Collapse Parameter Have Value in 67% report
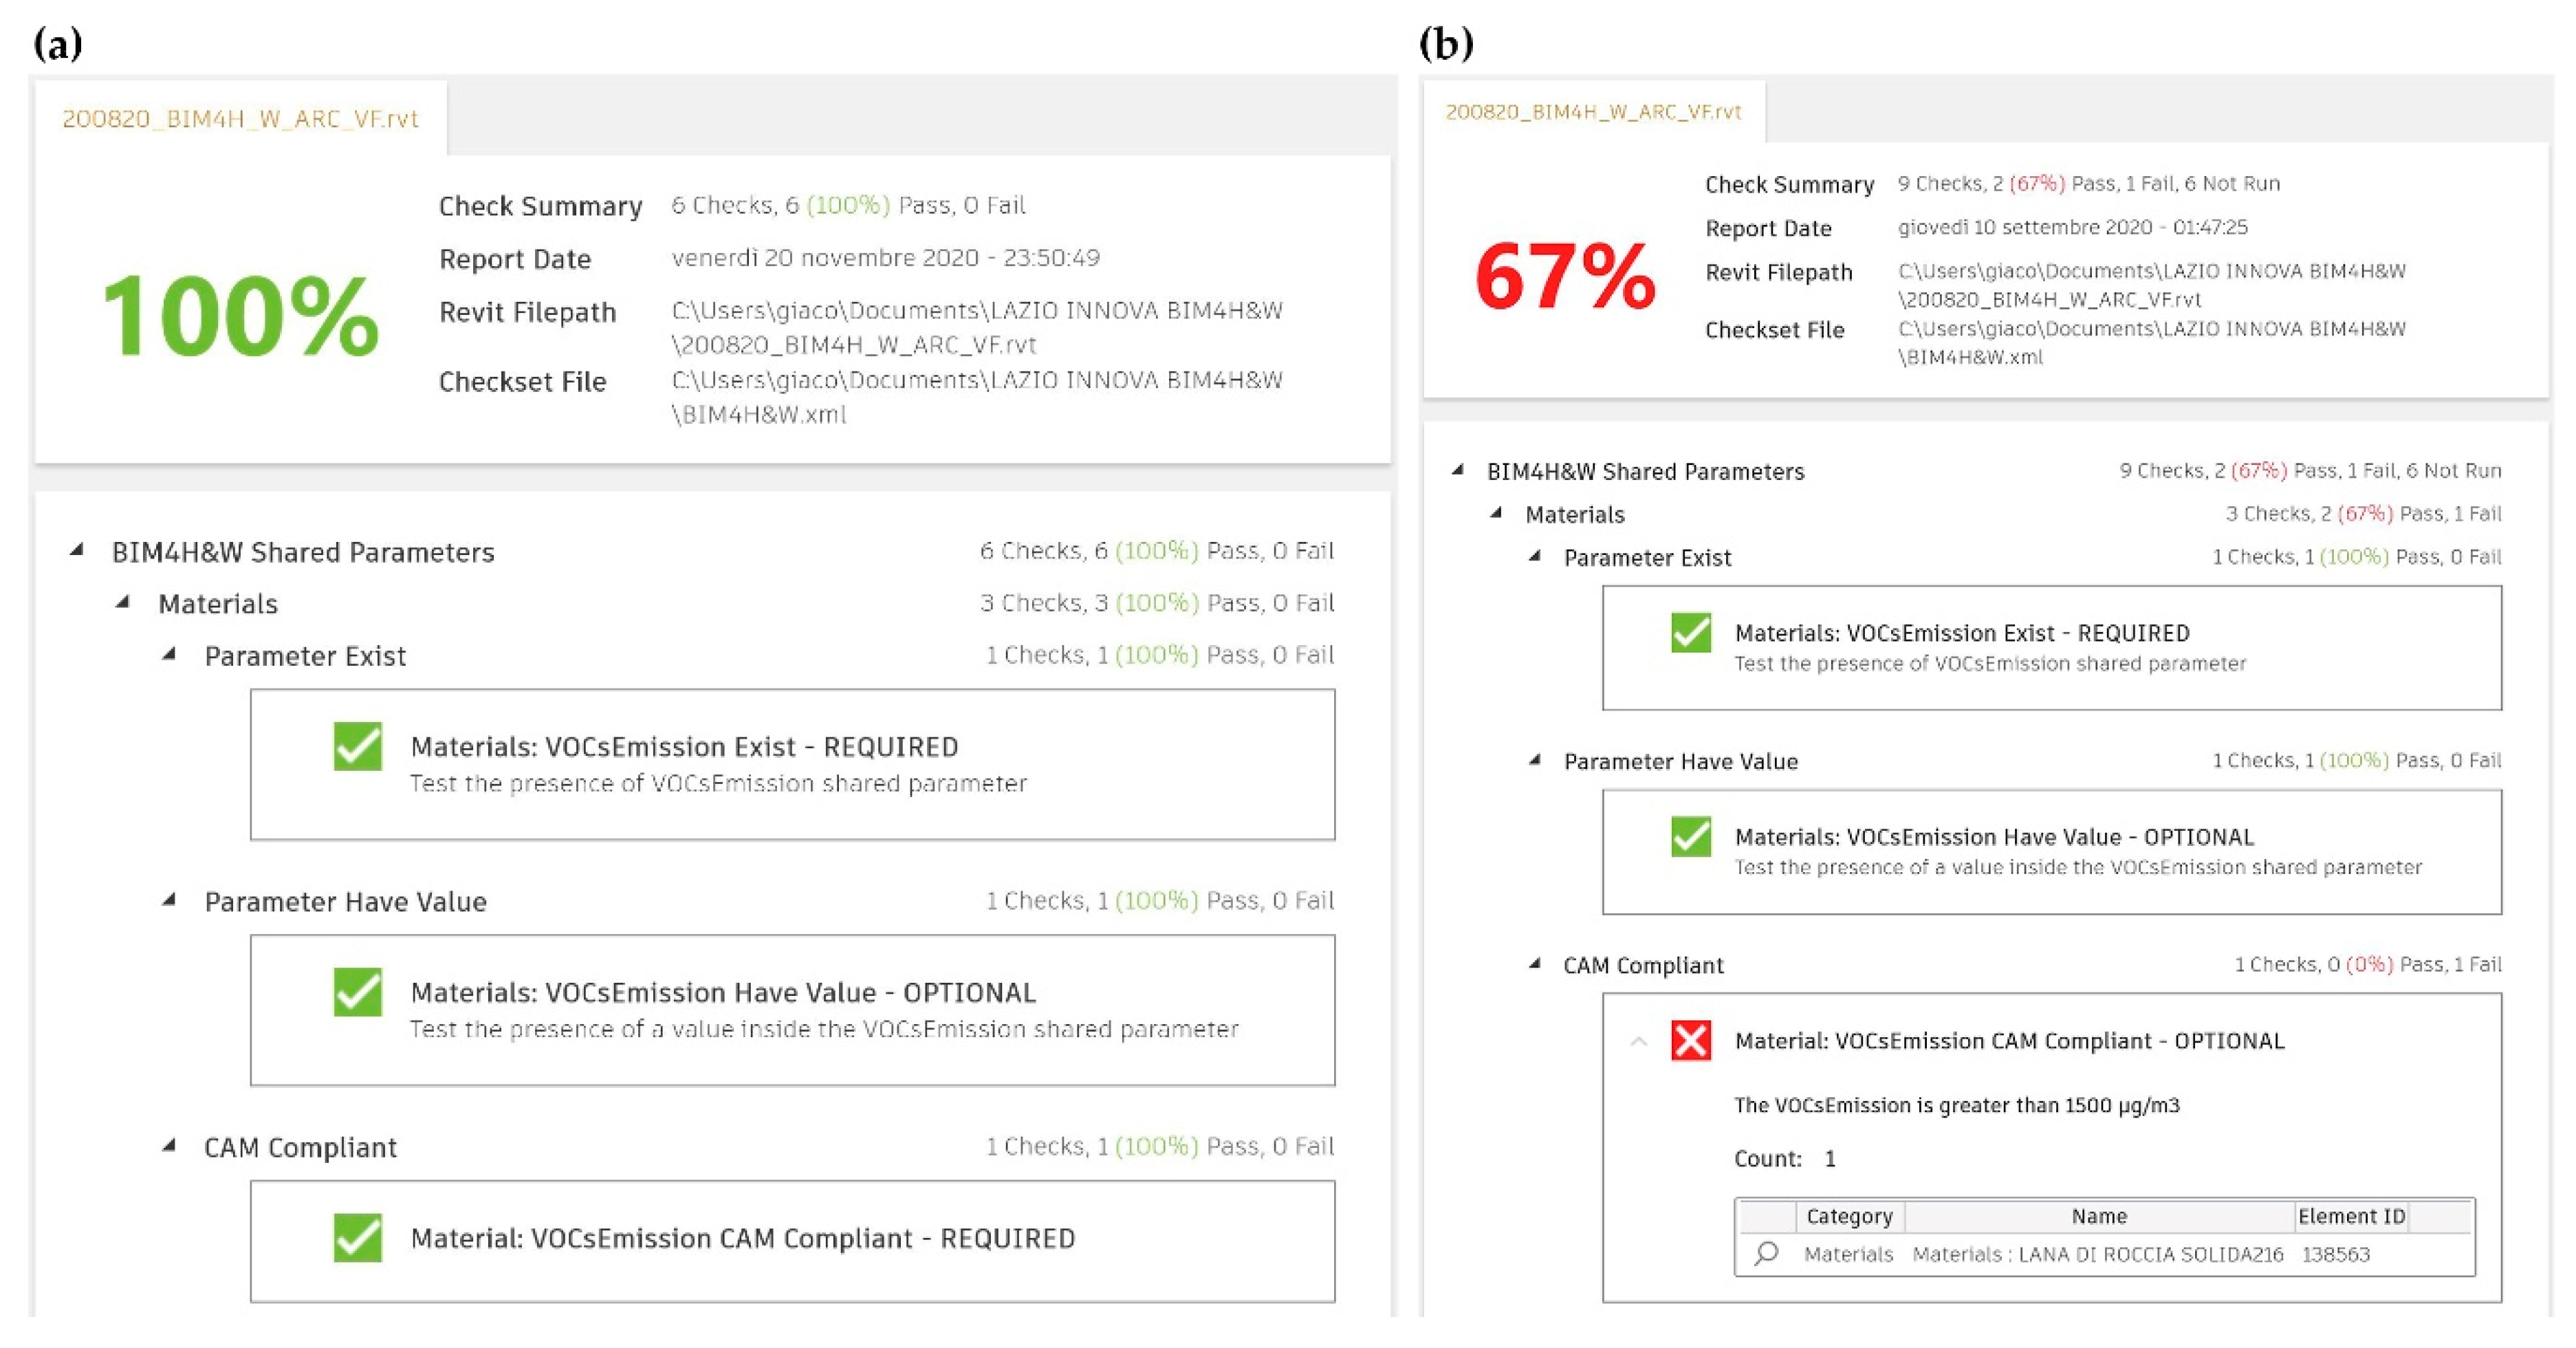 [x=1535, y=760]
